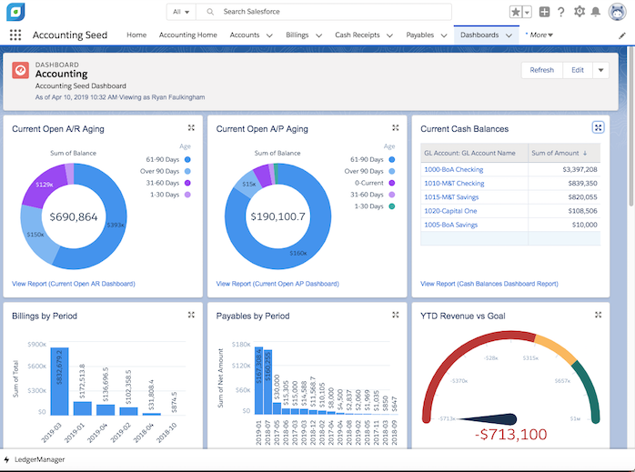
Task: Switch to the Accounting Home tab
Action: 188,35
